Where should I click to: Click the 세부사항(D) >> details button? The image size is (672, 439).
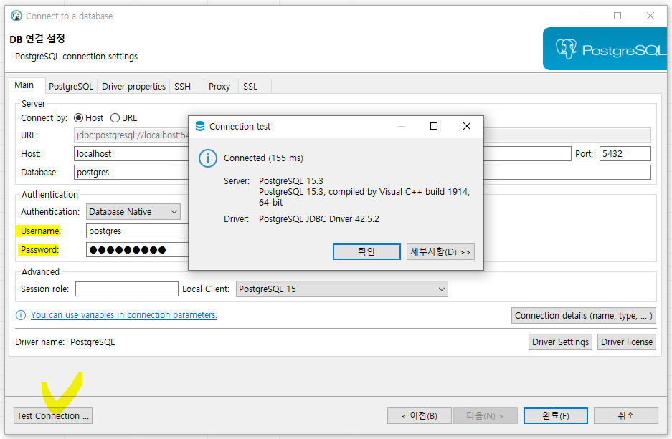(x=440, y=251)
